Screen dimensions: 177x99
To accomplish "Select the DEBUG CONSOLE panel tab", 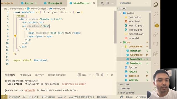I will 57,75.
